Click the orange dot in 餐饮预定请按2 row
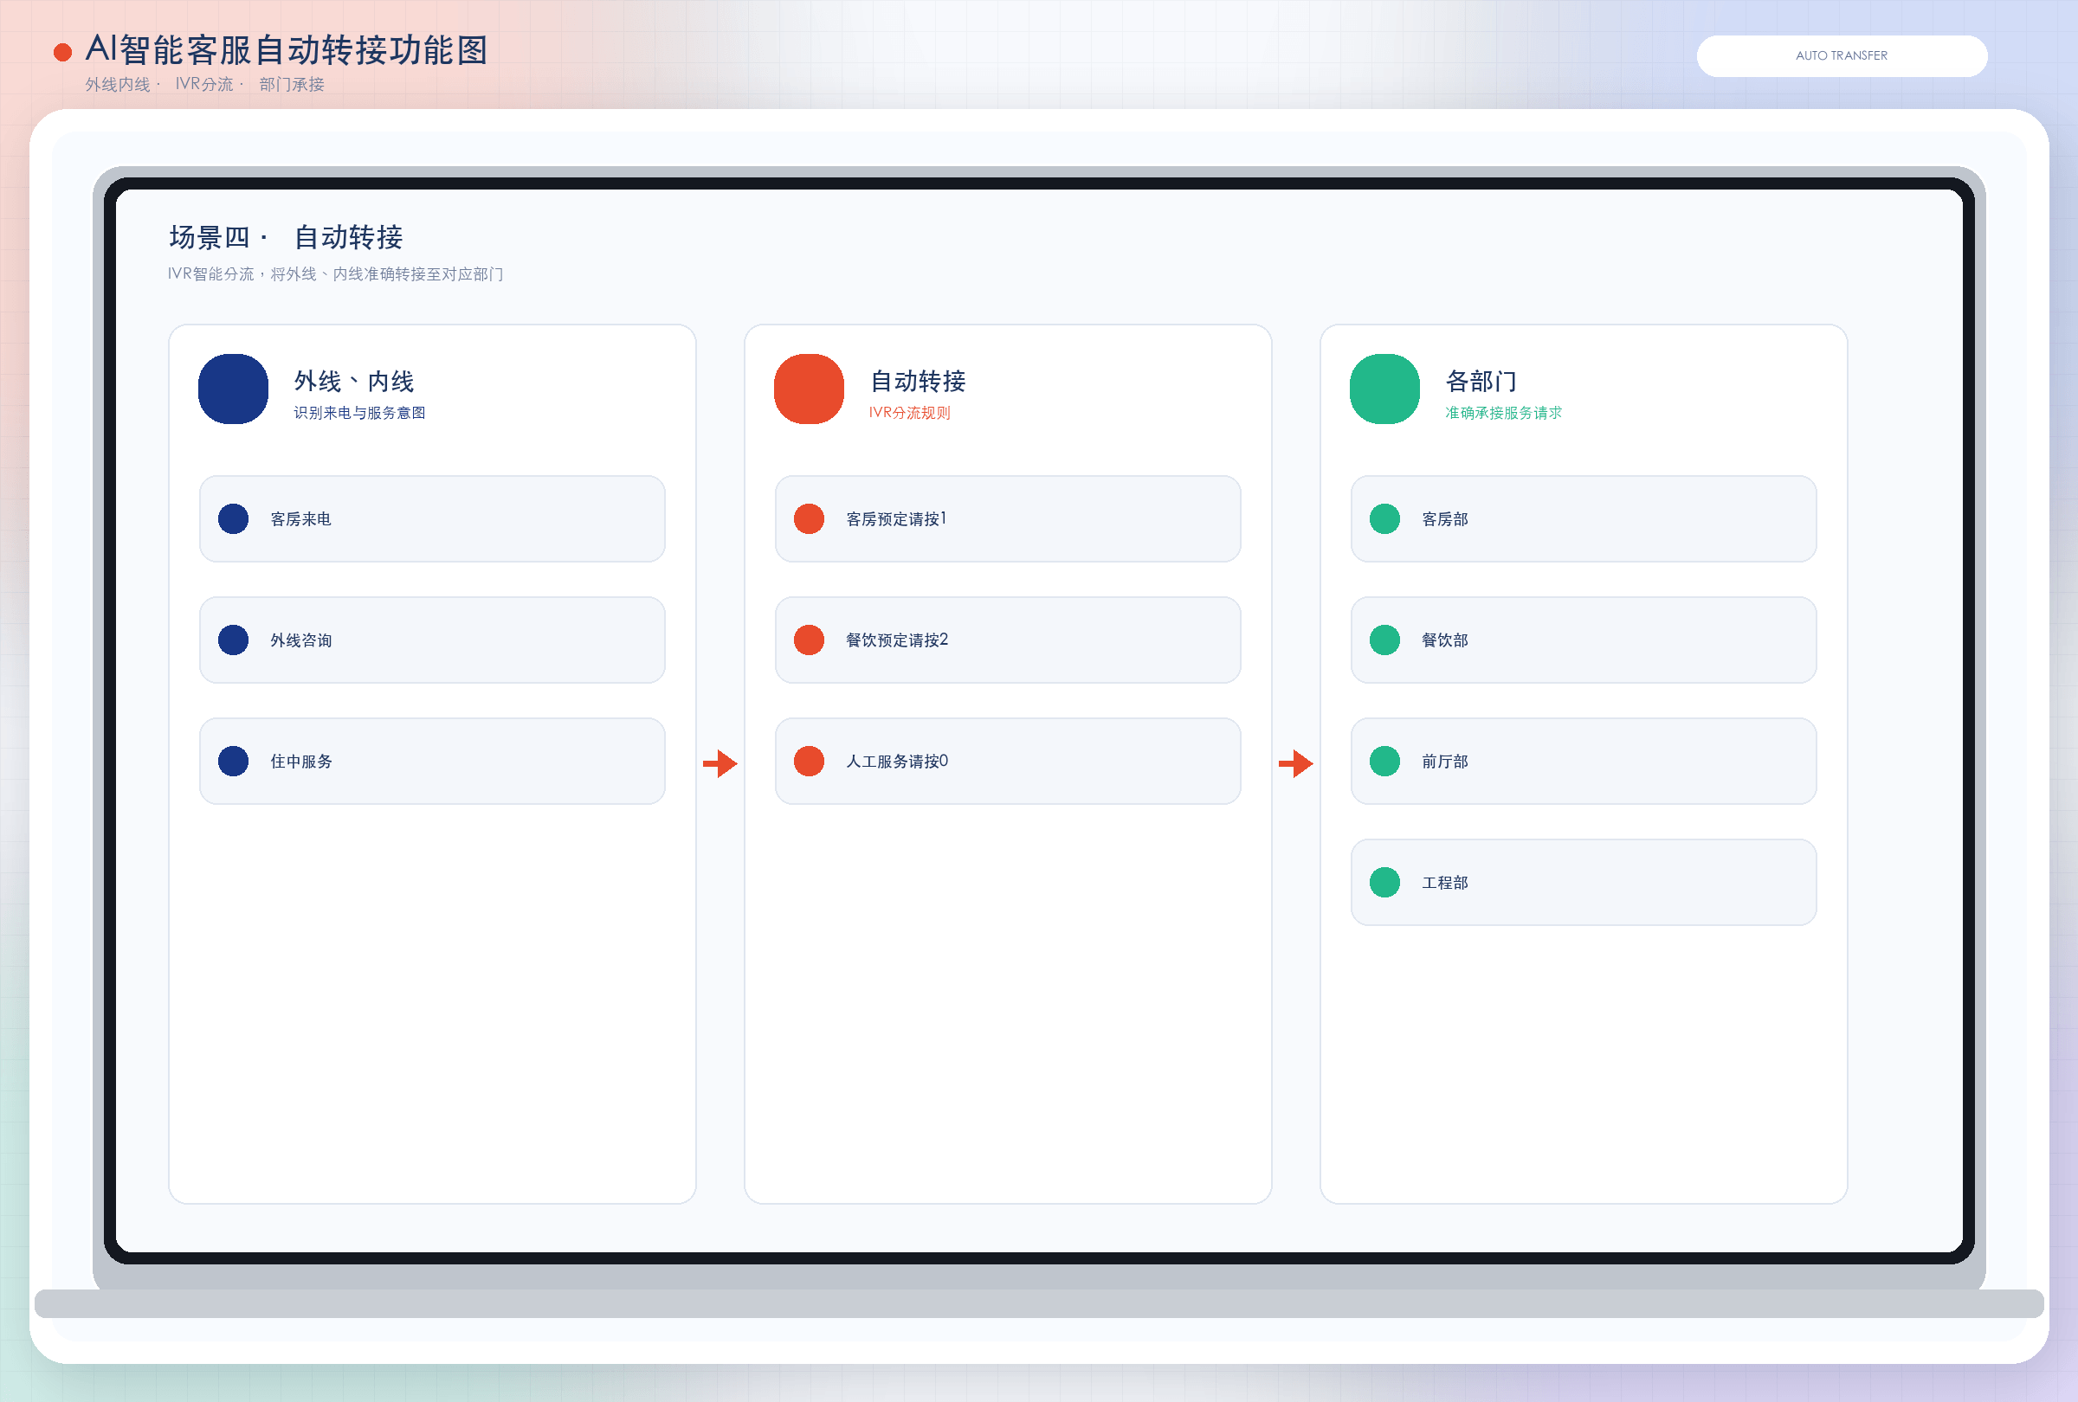The image size is (2078, 1402). coord(809,640)
